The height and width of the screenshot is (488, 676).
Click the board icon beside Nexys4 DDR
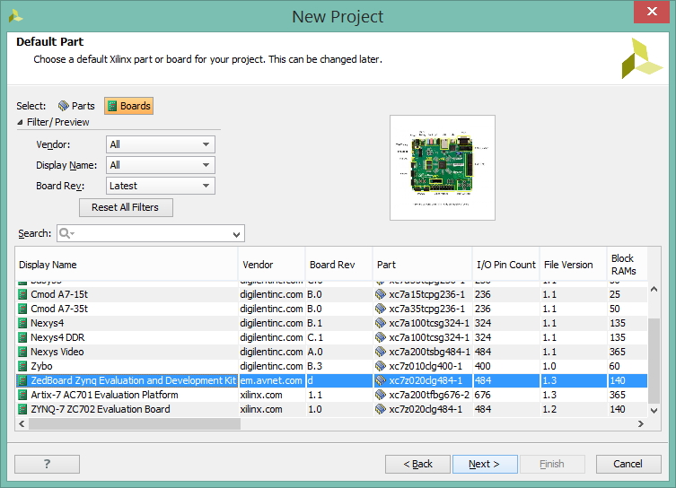coord(22,337)
